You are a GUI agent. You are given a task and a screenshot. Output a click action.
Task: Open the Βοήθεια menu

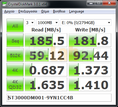(59, 11)
